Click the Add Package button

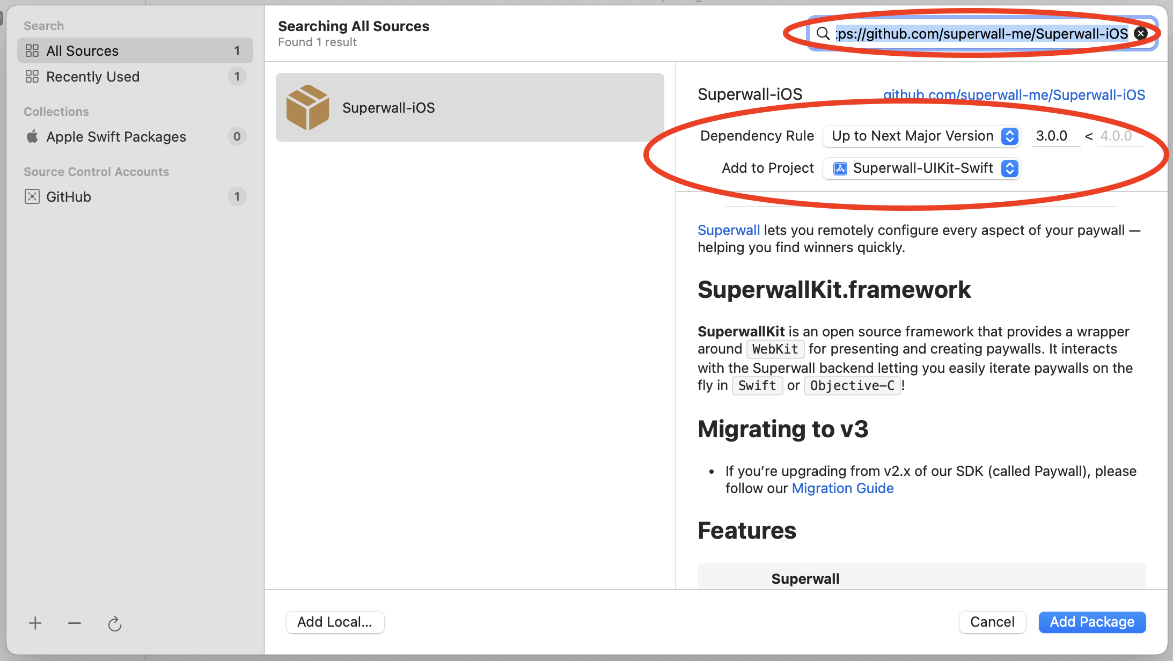pos(1092,622)
